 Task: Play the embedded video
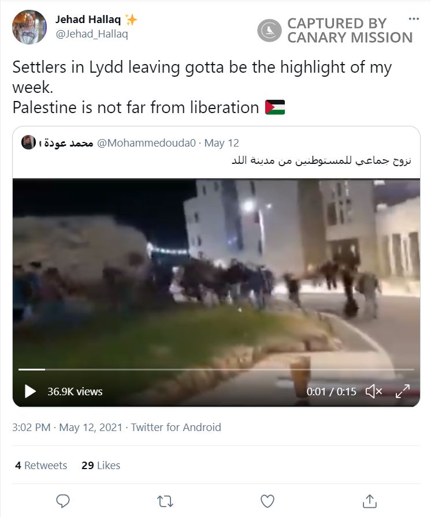31,391
